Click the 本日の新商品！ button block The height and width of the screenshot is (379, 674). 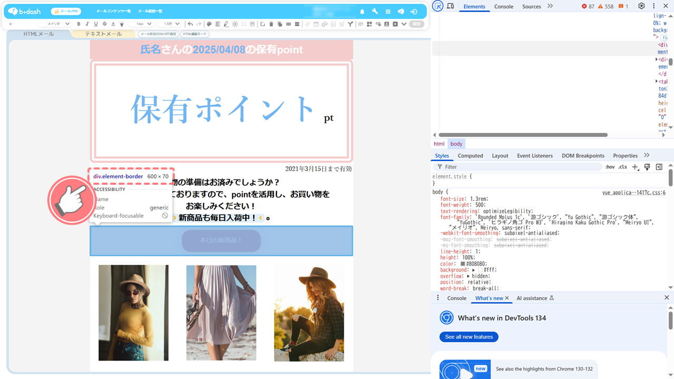point(221,241)
